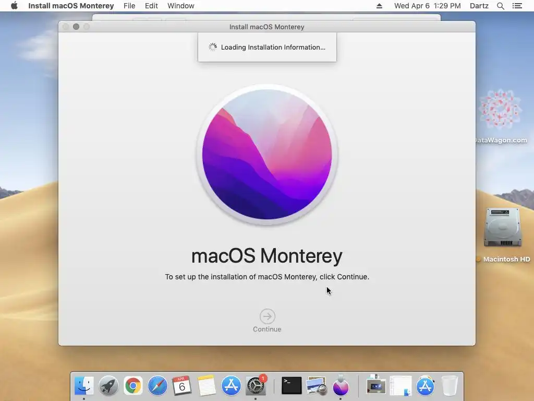Screen dimensions: 534x401
Task: Click the Macintosh HD label
Action: tap(506, 259)
